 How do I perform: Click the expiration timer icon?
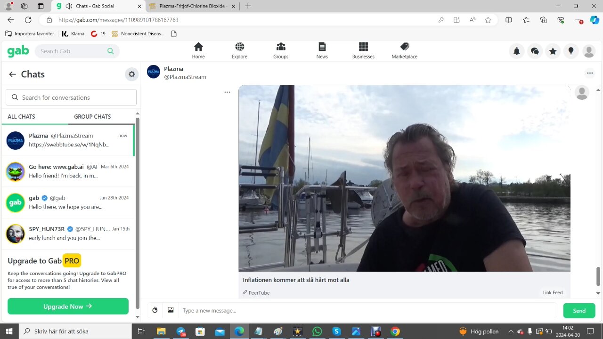point(155,310)
